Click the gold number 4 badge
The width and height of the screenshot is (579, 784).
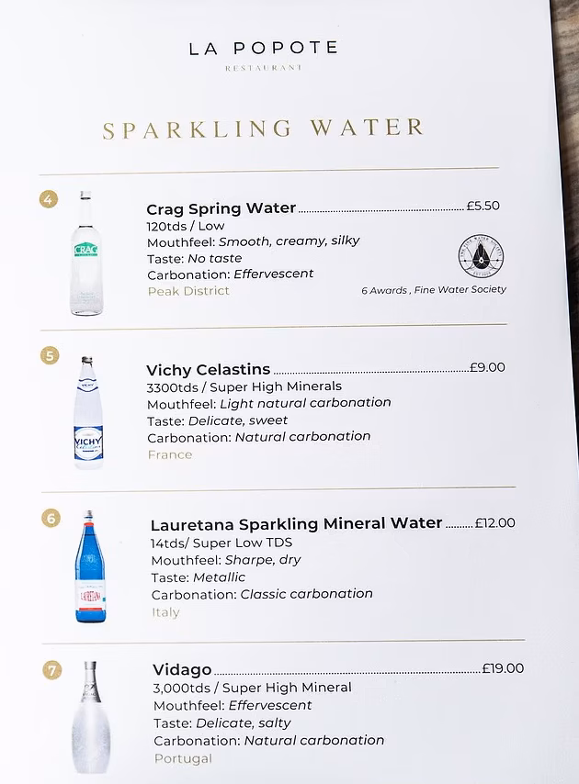point(49,199)
